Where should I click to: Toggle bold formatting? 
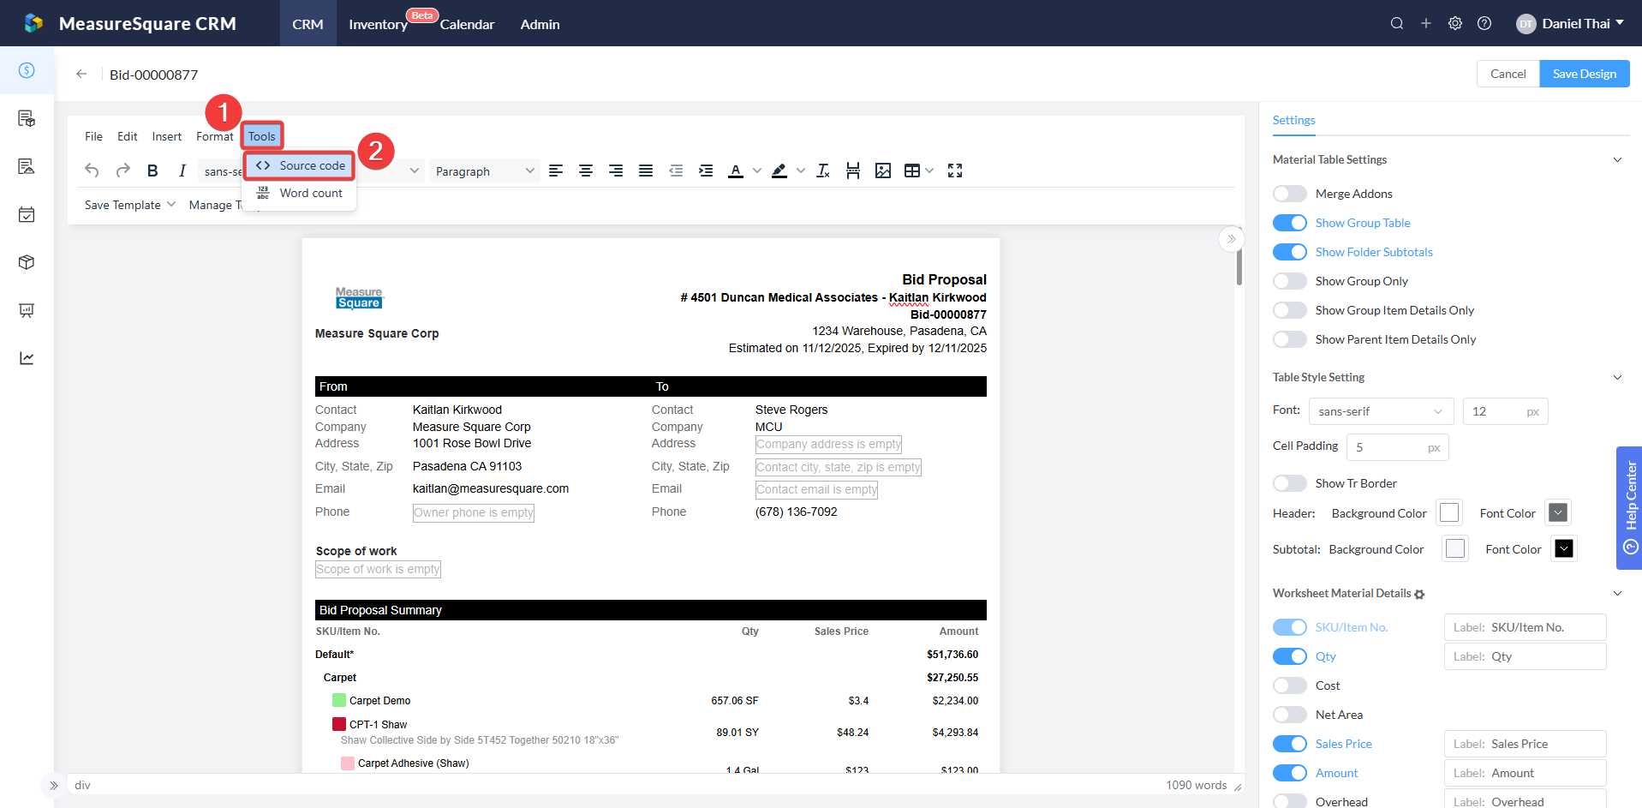pos(152,171)
